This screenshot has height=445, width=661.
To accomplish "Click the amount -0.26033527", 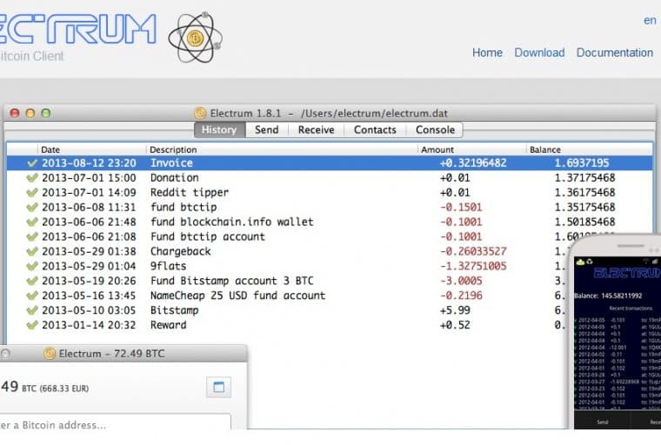I will click(x=473, y=251).
